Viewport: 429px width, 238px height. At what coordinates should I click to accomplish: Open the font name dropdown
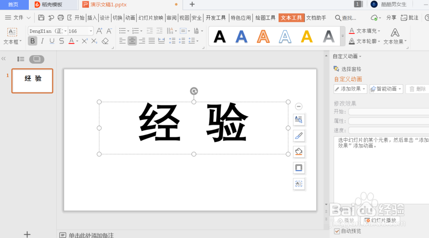tap(65, 31)
